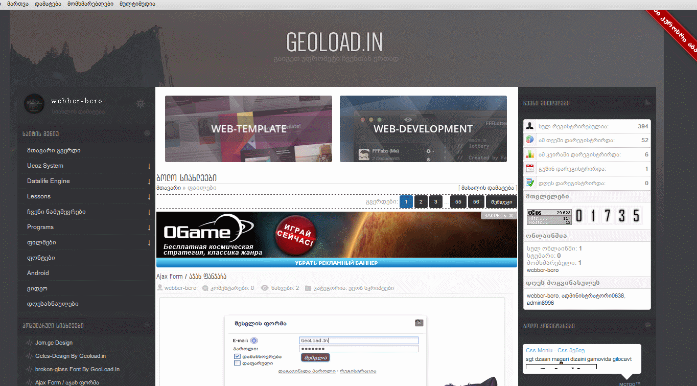Toggle the second unchecked login form checkbox
This screenshot has height=386, width=697.
[237, 363]
